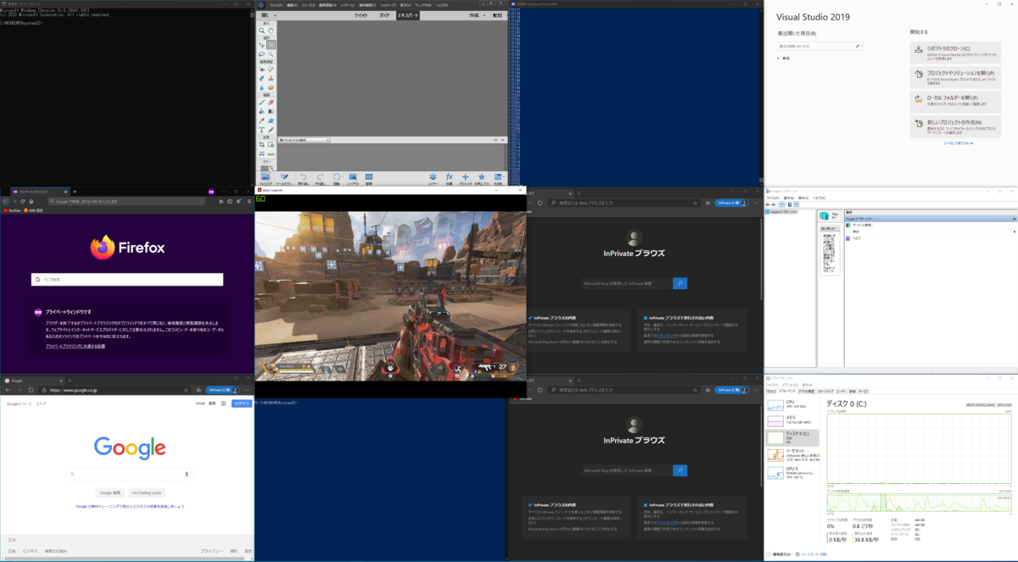
Task: Open the Effects fx panel icon
Action: click(x=449, y=177)
